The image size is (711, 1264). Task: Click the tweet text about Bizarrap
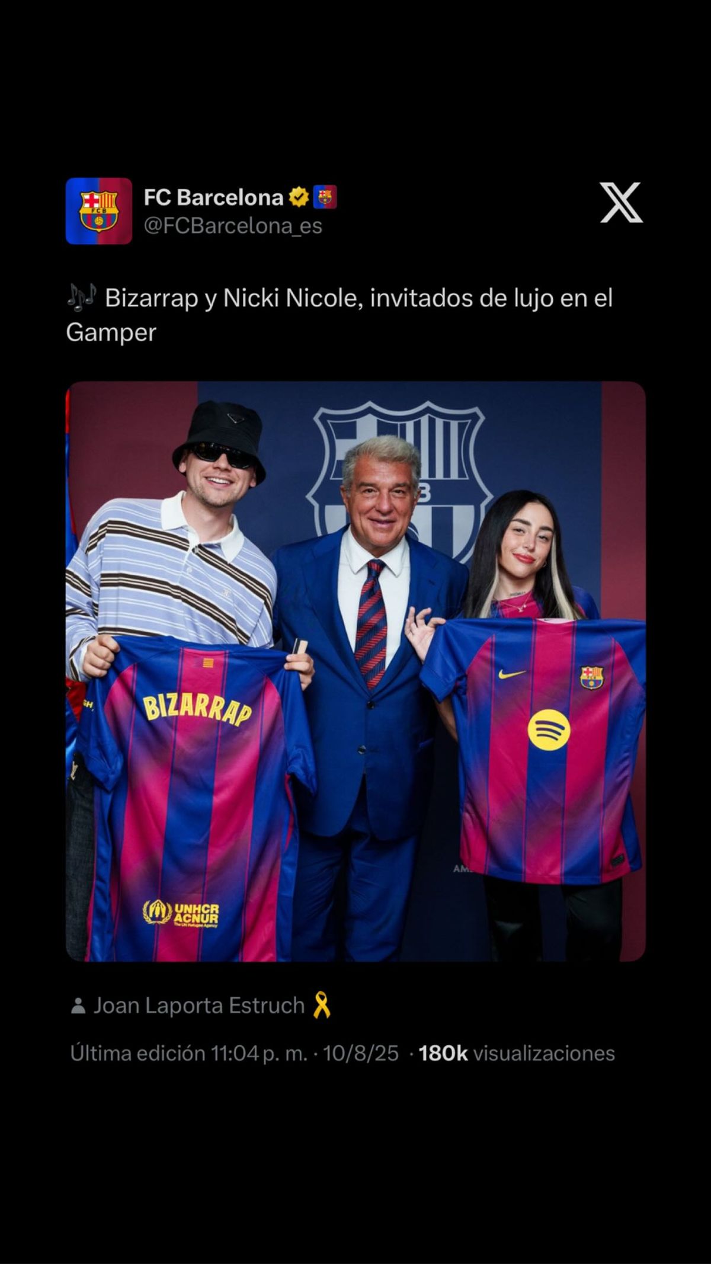coord(339,315)
